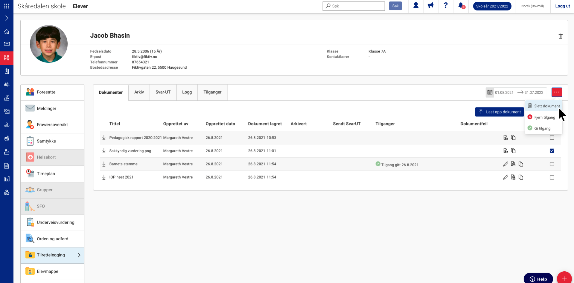Open Foresatte in the student menu
Screen dimensions: 574x283
coord(52,92)
